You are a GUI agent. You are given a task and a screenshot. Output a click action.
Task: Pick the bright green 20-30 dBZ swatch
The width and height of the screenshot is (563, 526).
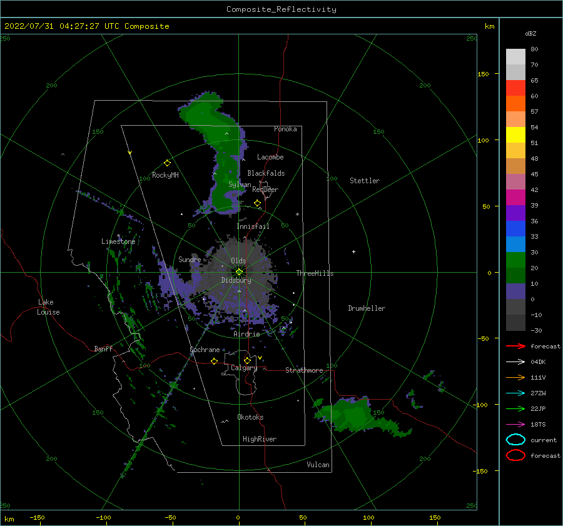coord(515,260)
